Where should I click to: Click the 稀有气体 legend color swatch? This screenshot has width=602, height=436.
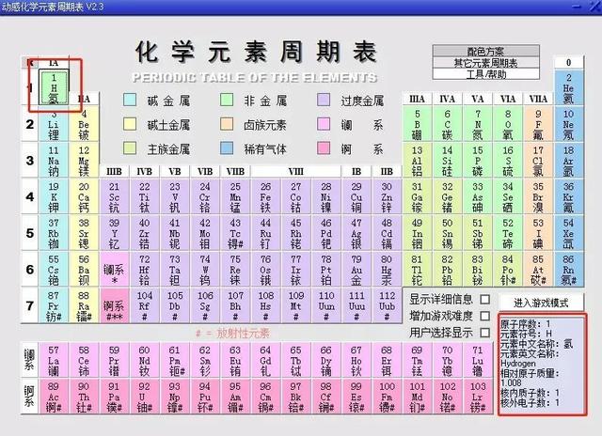pyautogui.click(x=227, y=148)
